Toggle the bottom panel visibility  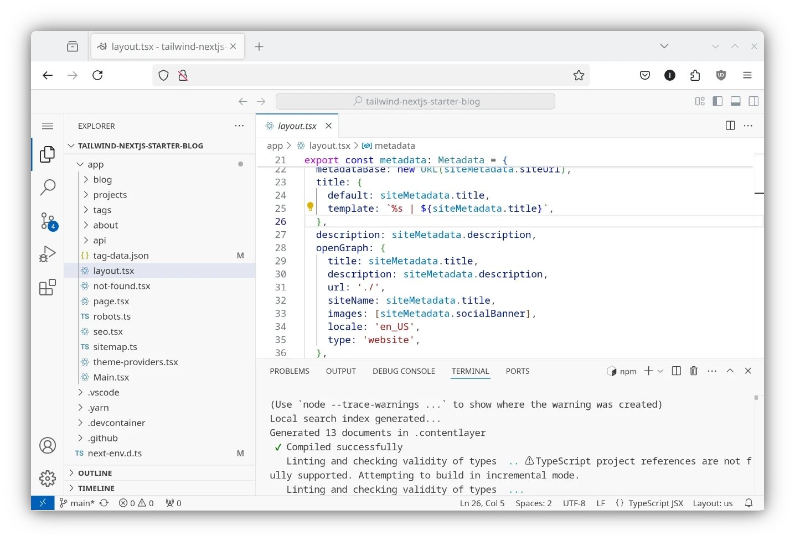click(736, 101)
